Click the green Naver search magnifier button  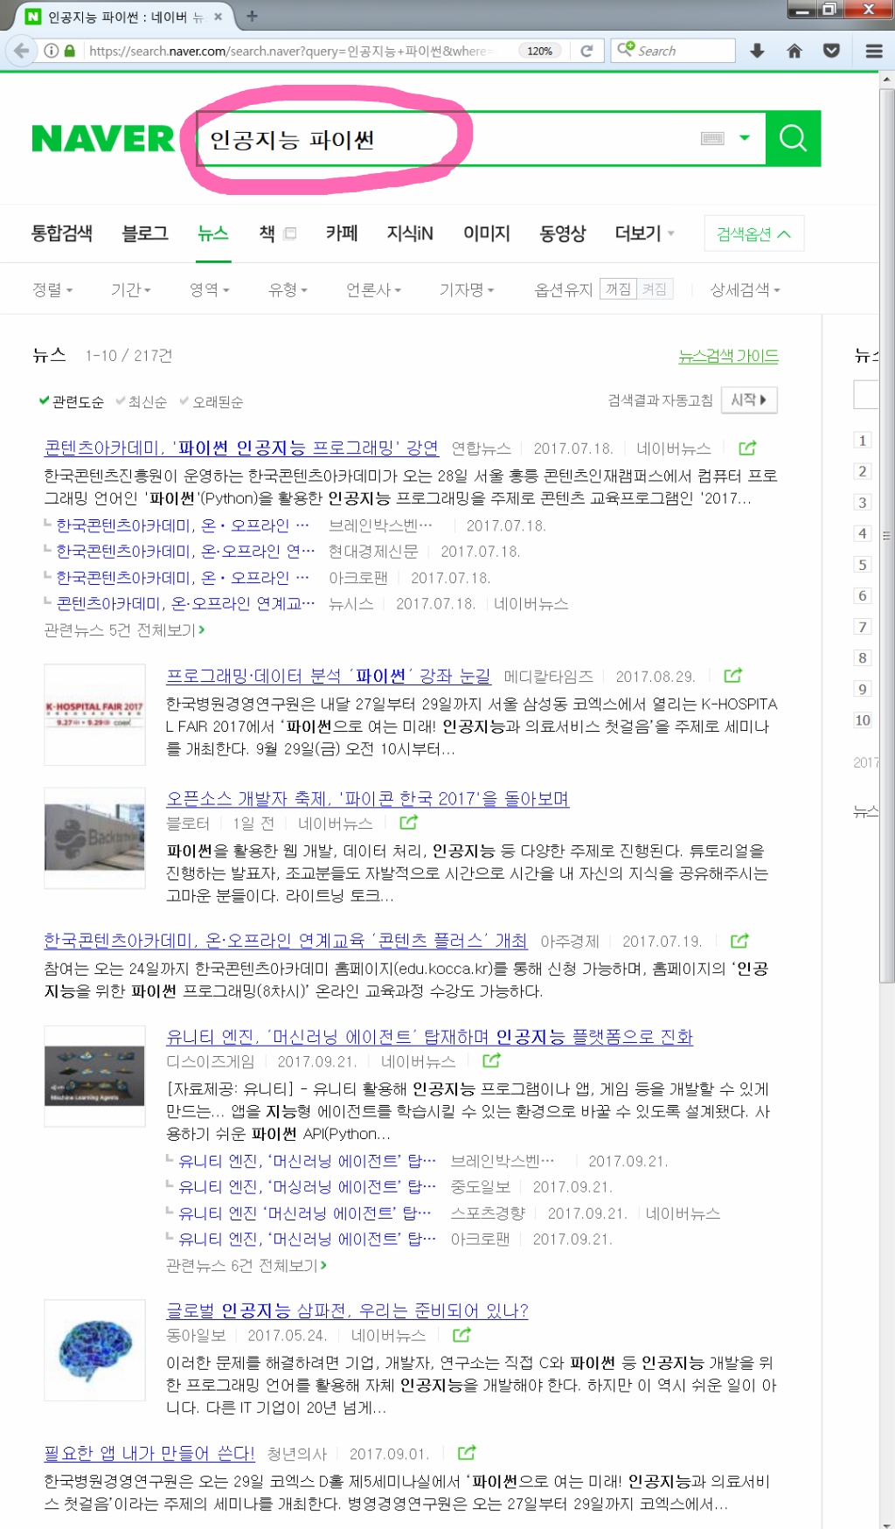pos(793,138)
